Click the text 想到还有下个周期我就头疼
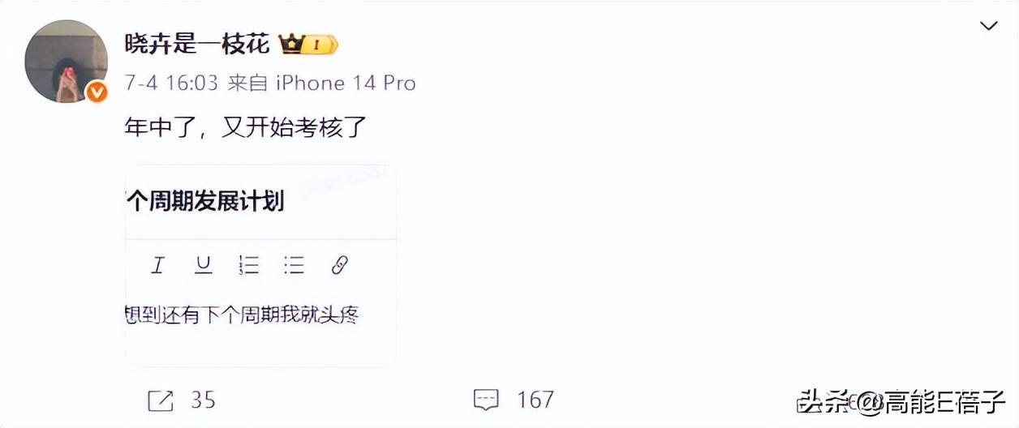The width and height of the screenshot is (1019, 428). point(242,313)
